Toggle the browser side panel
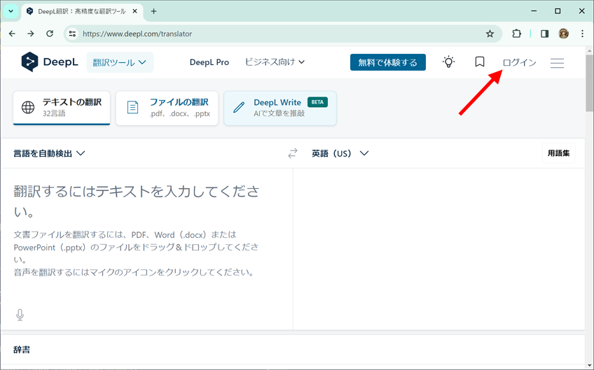This screenshot has height=370, width=594. 544,34
